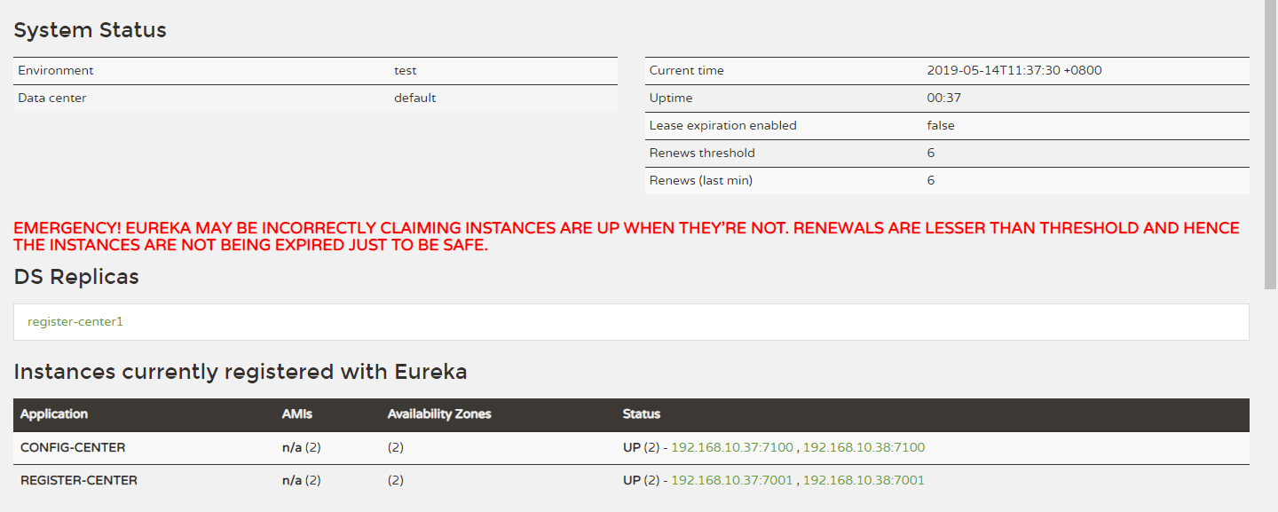Select the REGISTER-CENTER application name
Image resolution: width=1278 pixels, height=512 pixels.
(79, 481)
